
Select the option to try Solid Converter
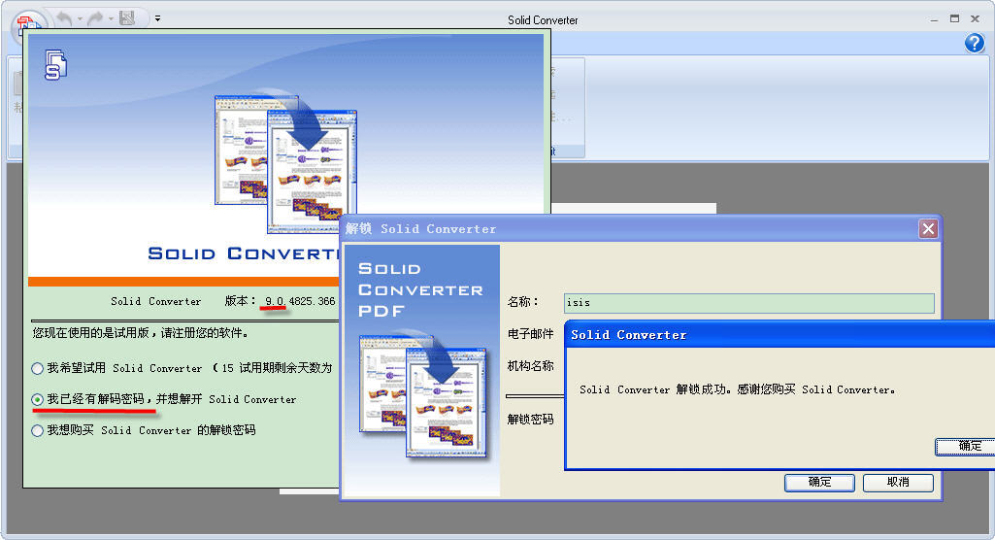pos(38,369)
